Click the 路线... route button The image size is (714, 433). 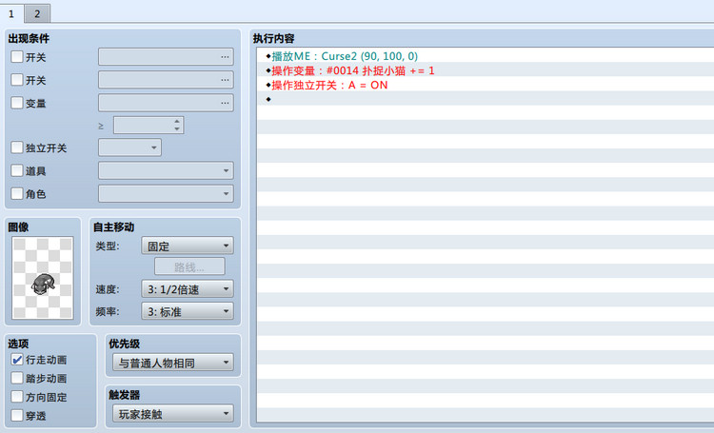point(189,266)
